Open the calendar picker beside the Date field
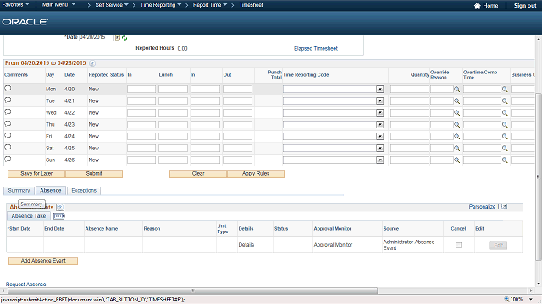The height and width of the screenshot is (304, 542). pyautogui.click(x=118, y=37)
